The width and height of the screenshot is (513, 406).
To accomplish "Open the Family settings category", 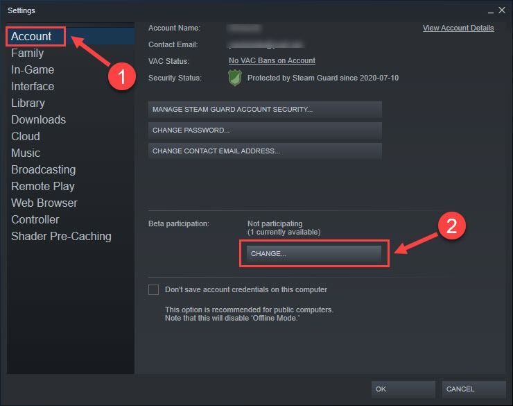I will click(27, 53).
